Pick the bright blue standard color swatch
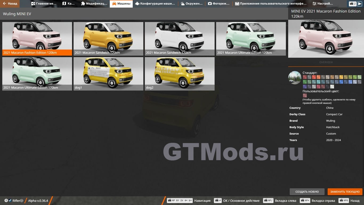 [341, 82]
